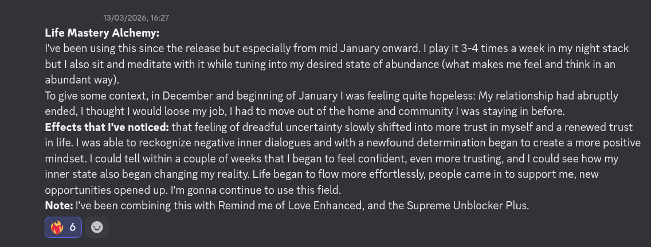Click the words "Supreme Unblocker Plus"
Viewport: 651px width, 247px height.
click(x=473, y=204)
